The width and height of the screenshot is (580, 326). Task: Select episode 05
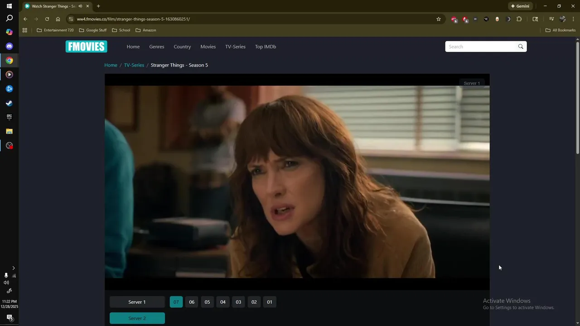[x=207, y=302]
